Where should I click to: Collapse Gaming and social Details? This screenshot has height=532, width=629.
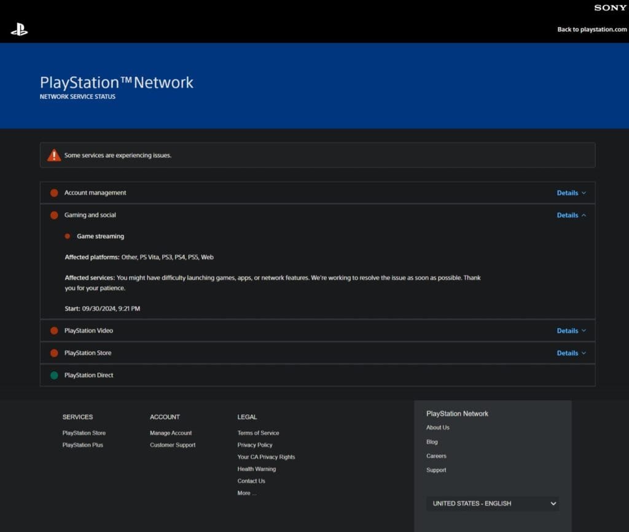tap(571, 215)
